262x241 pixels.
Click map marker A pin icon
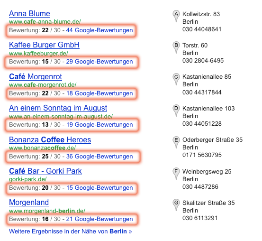[x=176, y=16]
